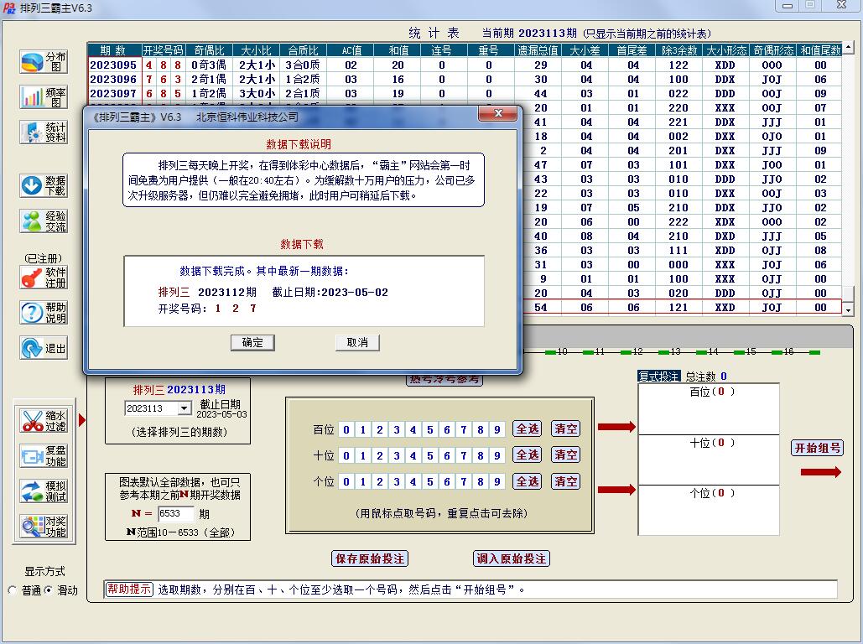Expand the 2023113 period dropdown
The width and height of the screenshot is (863, 644).
[184, 408]
